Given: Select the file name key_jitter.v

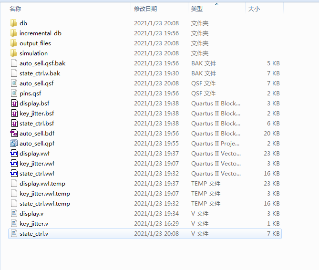Looking at the screenshot, I should point(34,224).
